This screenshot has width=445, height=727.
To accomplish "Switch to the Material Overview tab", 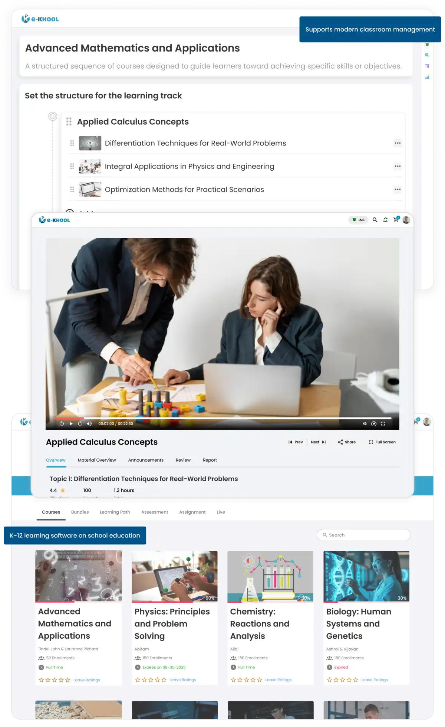I will point(97,460).
